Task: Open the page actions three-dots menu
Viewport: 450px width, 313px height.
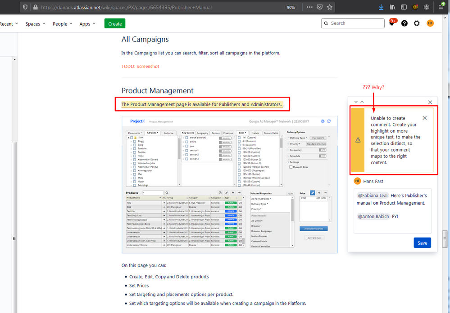Action: pyautogui.click(x=309, y=7)
